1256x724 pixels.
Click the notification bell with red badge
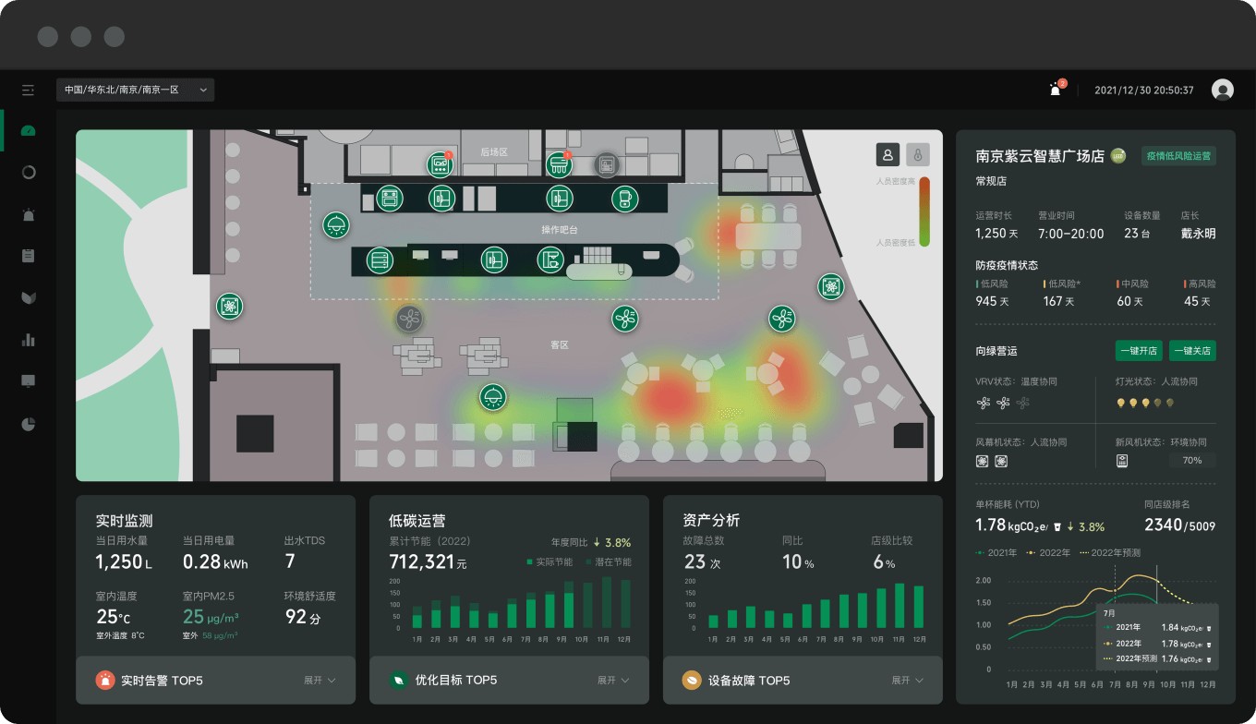point(1055,90)
